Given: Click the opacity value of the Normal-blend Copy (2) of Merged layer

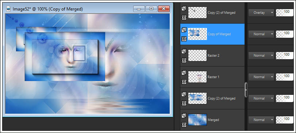Looking at the screenshot, I should pyautogui.click(x=287, y=97).
